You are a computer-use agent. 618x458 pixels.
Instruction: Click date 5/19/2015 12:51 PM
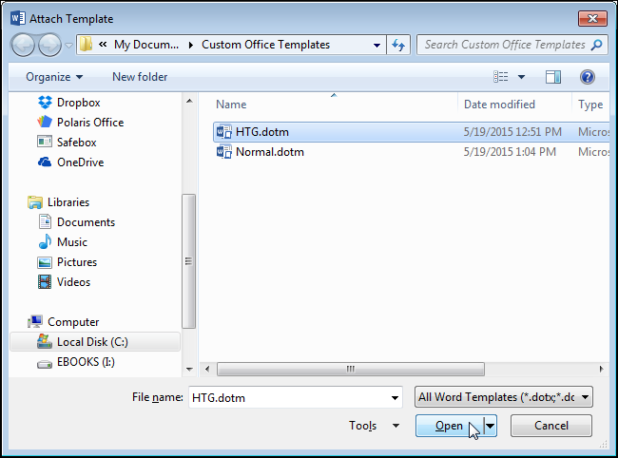pyautogui.click(x=512, y=132)
